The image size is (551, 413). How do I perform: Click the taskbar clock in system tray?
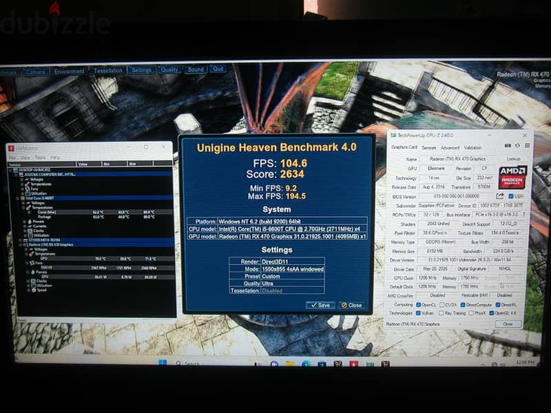pyautogui.click(x=525, y=362)
